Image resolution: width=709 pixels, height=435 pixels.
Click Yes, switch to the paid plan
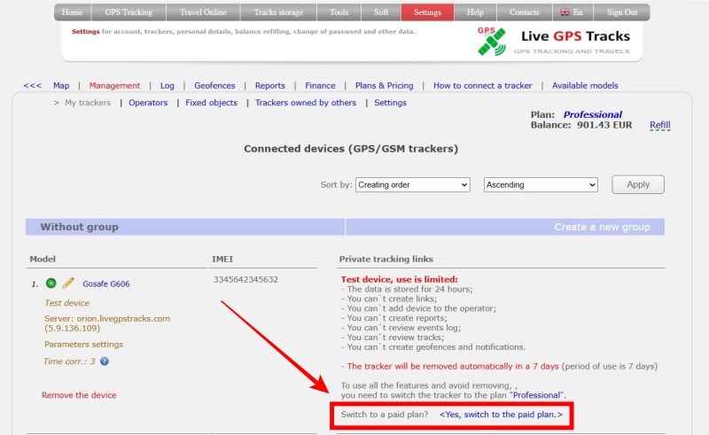point(501,415)
